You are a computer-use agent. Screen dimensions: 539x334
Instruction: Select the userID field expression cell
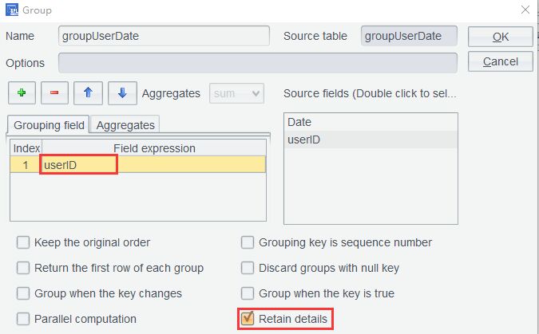pyautogui.click(x=79, y=165)
